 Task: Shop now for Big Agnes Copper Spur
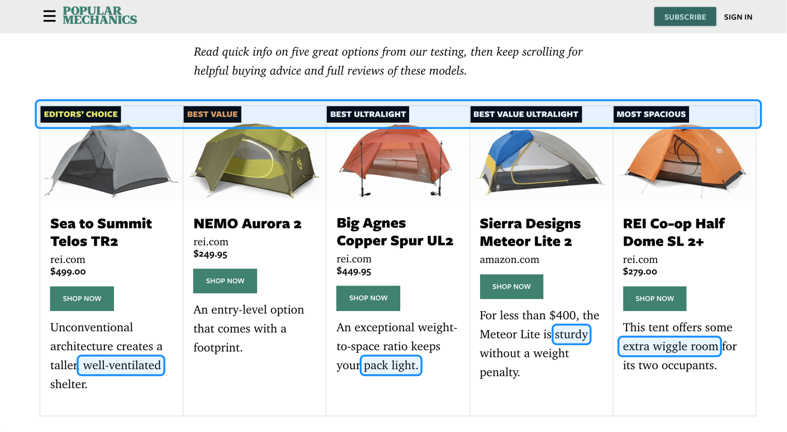pos(368,298)
